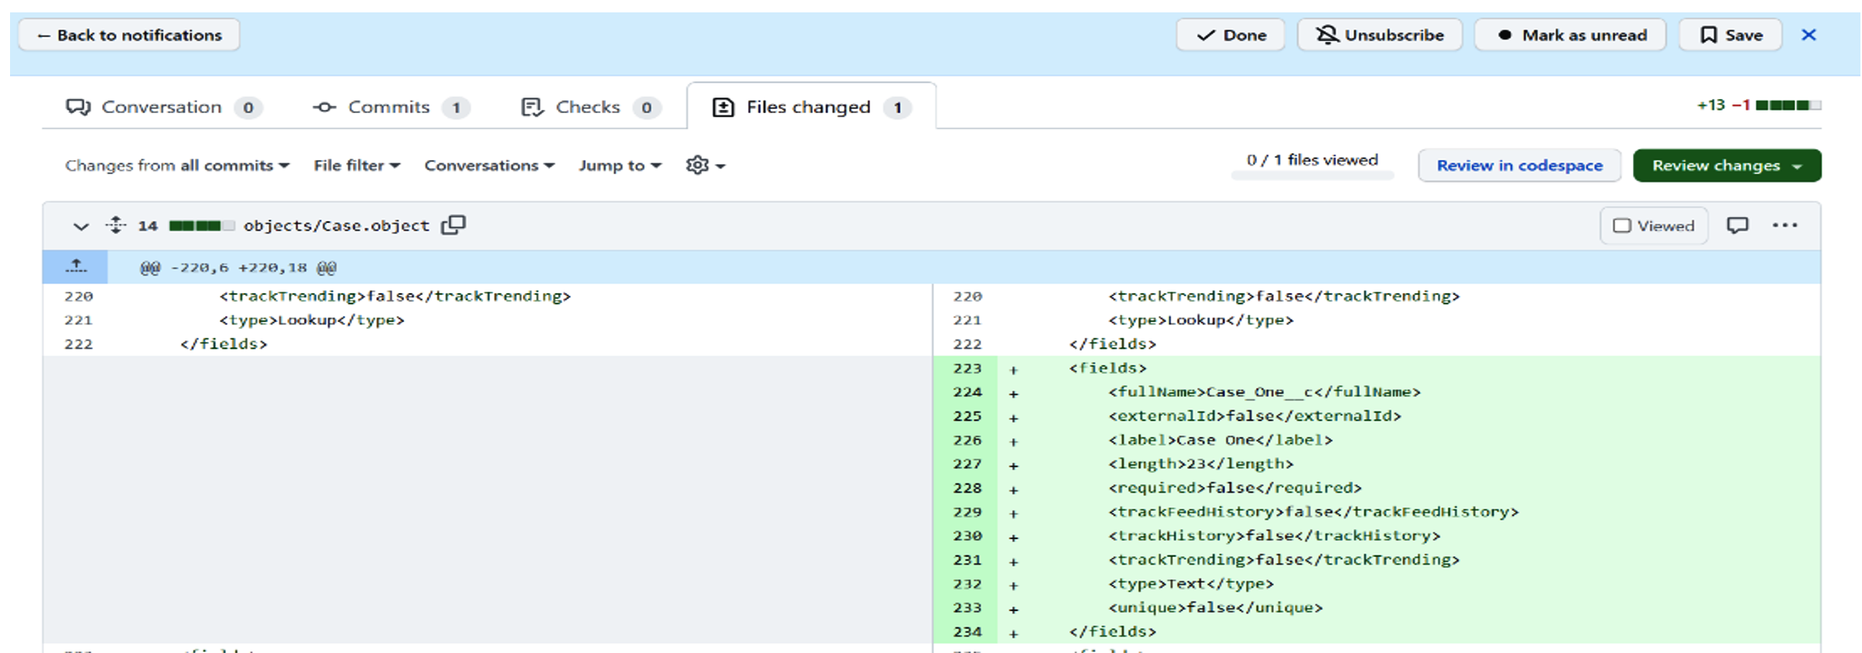Open the Jump to dropdown
Screen dimensions: 1862x653
click(620, 166)
